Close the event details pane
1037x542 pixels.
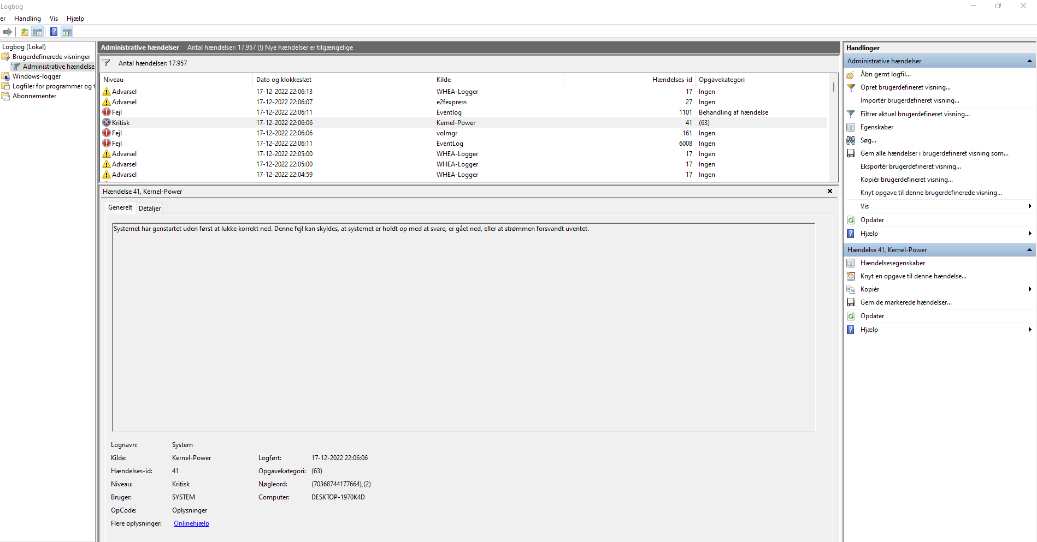[x=830, y=191]
